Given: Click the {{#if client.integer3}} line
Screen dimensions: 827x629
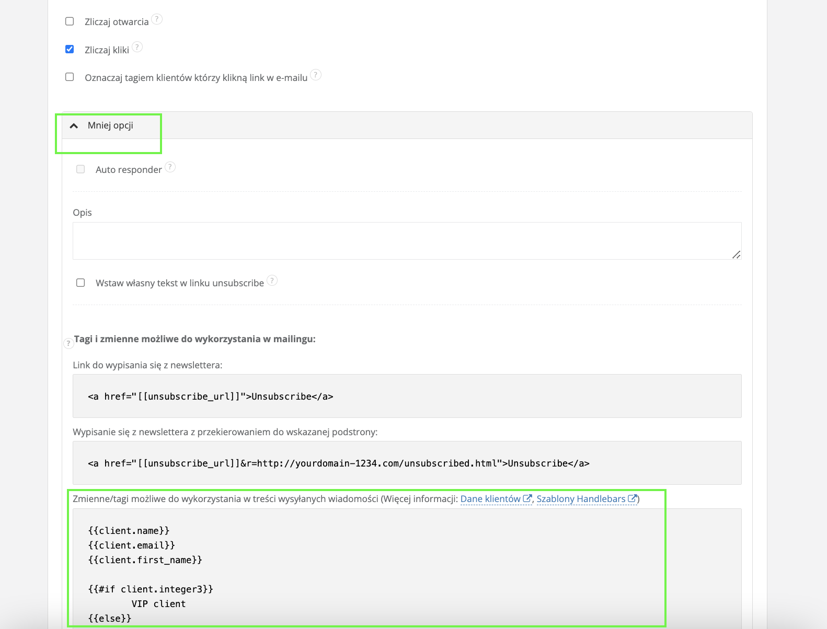Looking at the screenshot, I should coord(151,589).
